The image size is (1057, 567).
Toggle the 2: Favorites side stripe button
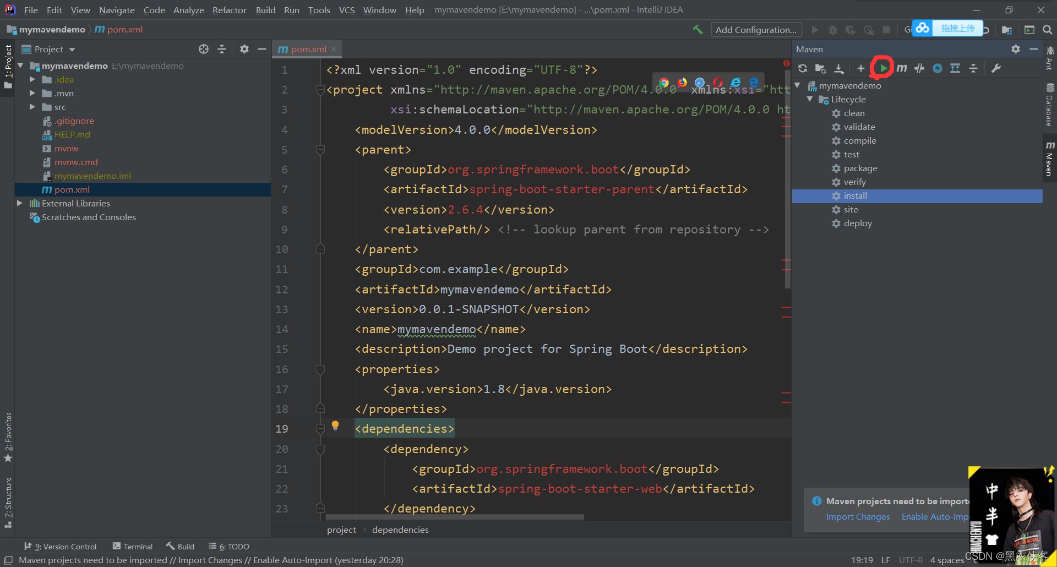pyautogui.click(x=8, y=438)
